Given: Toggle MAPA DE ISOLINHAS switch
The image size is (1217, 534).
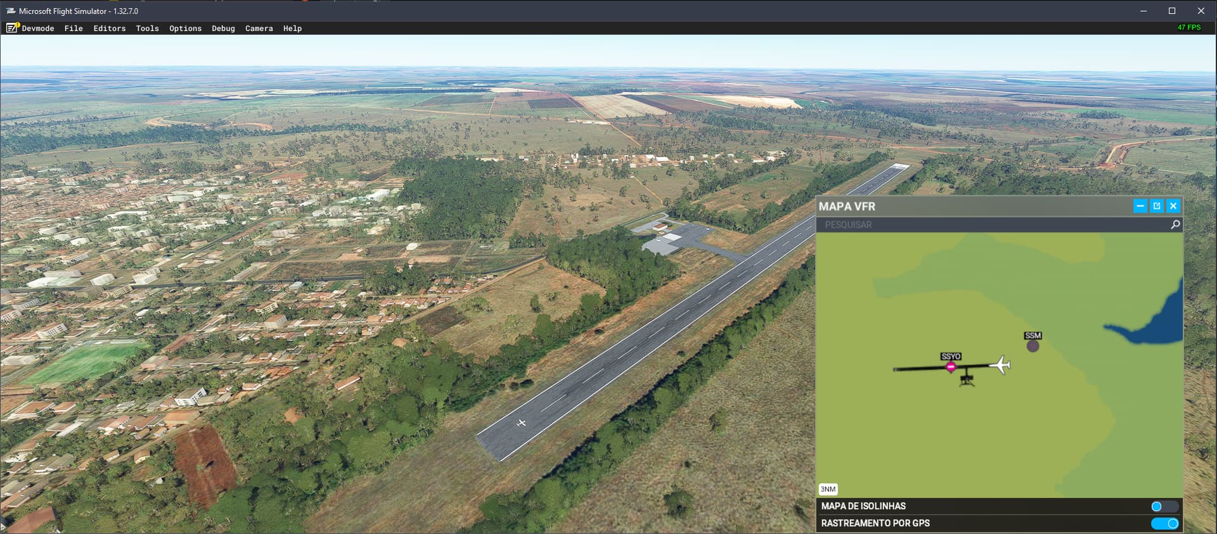Looking at the screenshot, I should pyautogui.click(x=1164, y=506).
